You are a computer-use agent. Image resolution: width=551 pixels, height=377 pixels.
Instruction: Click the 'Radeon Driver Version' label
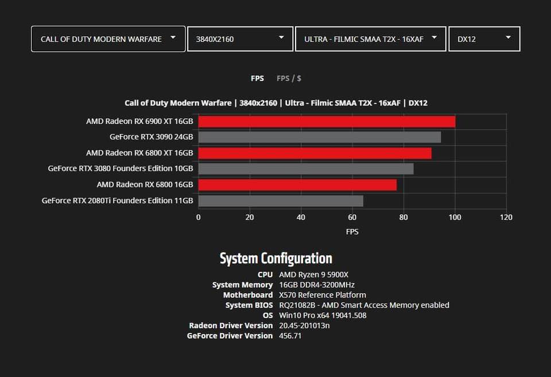231,325
